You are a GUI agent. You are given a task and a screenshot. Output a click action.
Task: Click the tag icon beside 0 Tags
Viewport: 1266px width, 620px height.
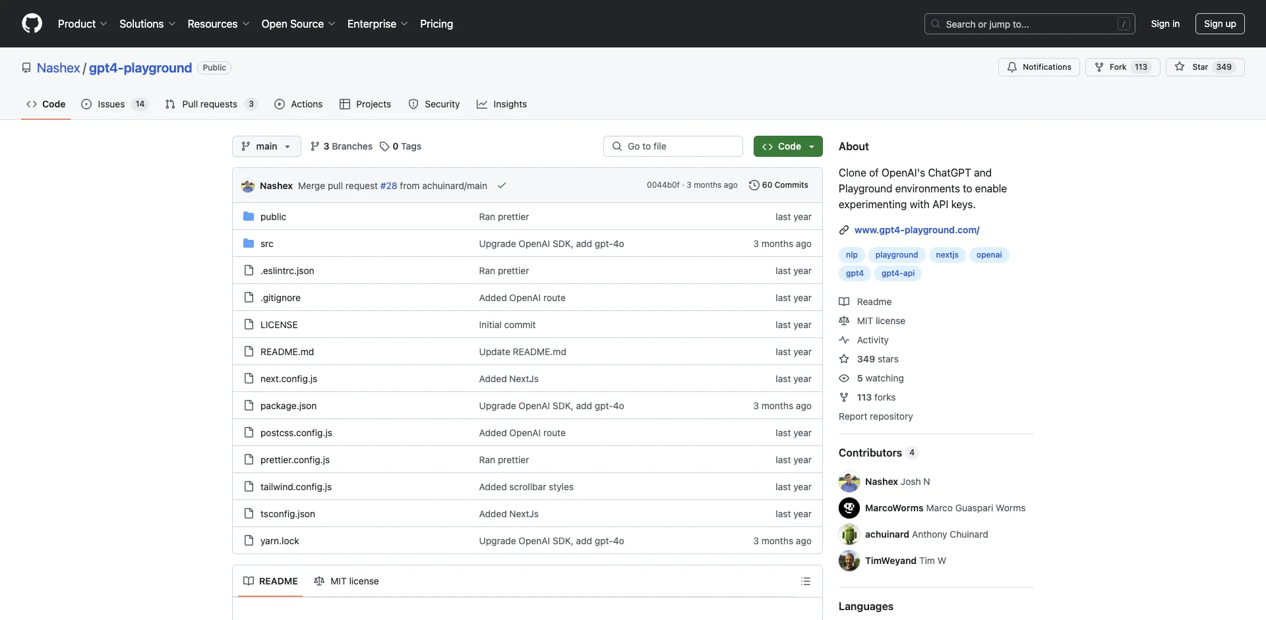(x=384, y=146)
